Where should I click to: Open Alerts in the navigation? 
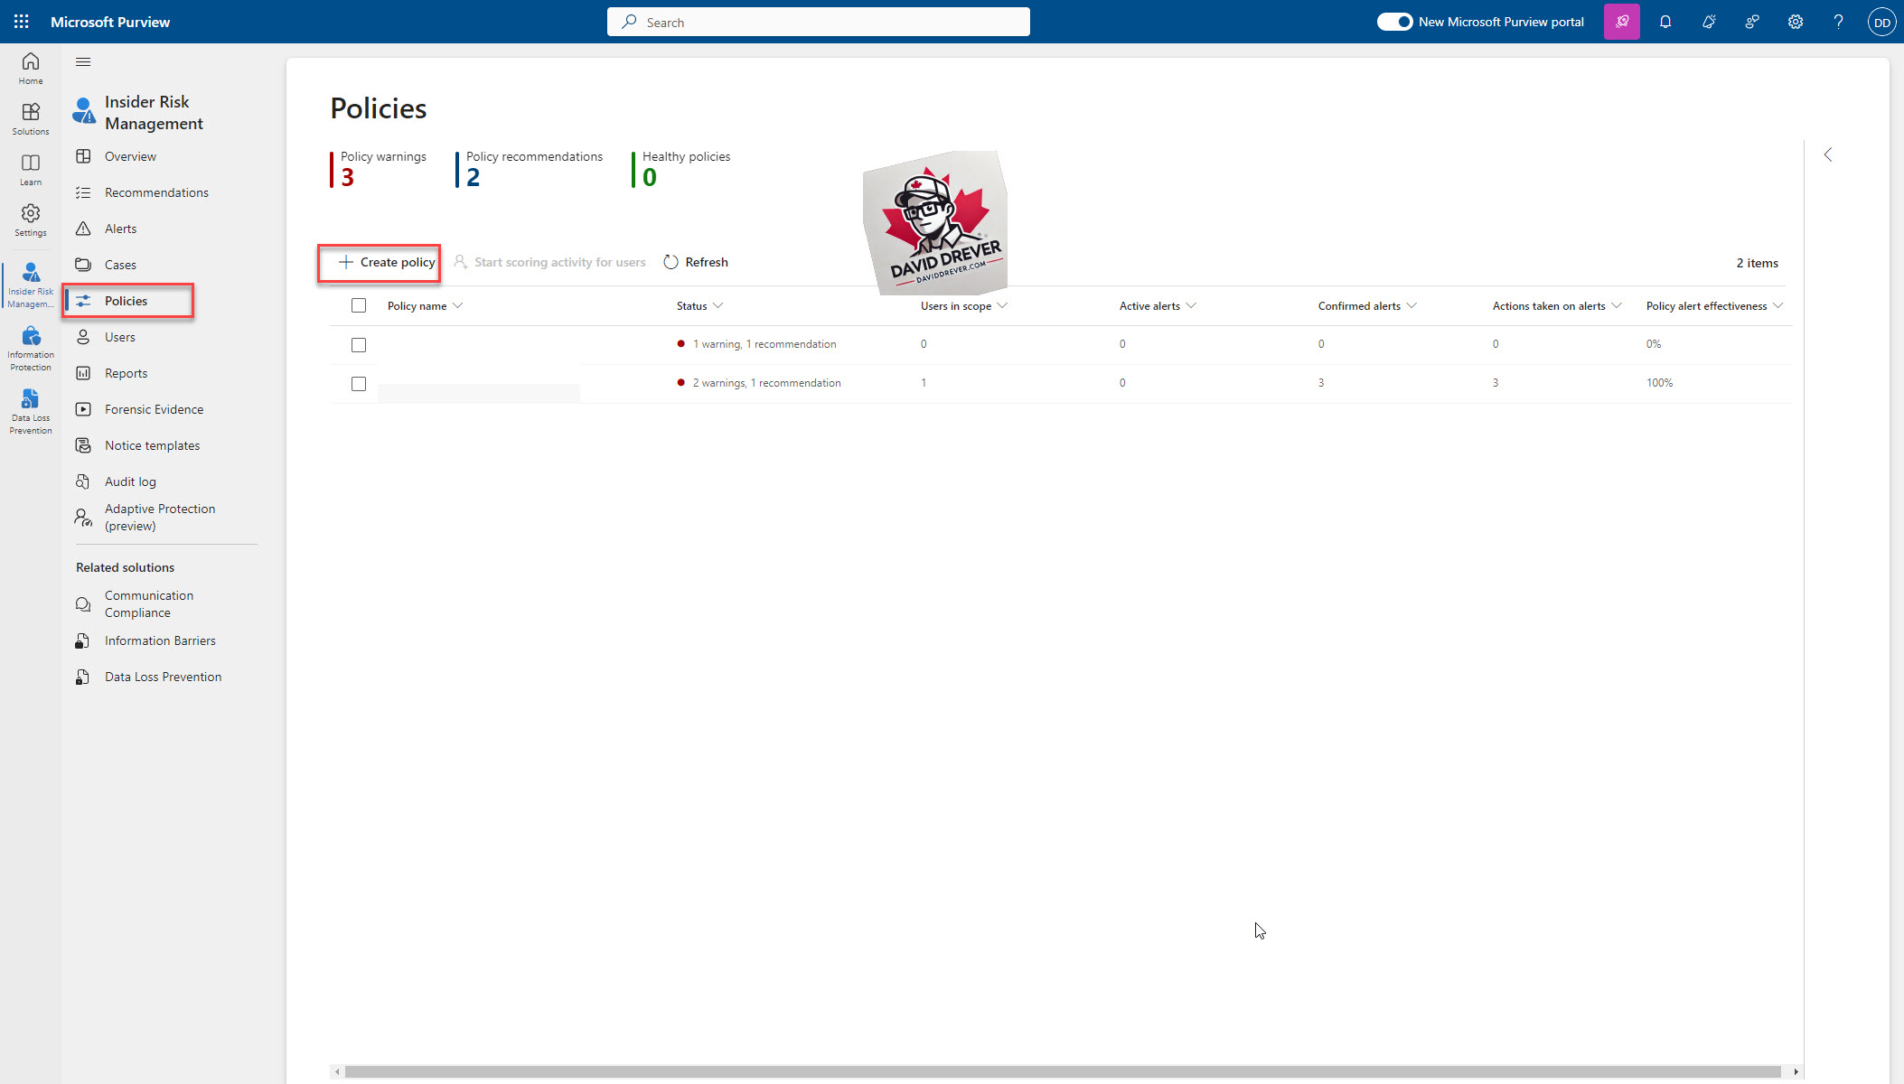click(120, 229)
